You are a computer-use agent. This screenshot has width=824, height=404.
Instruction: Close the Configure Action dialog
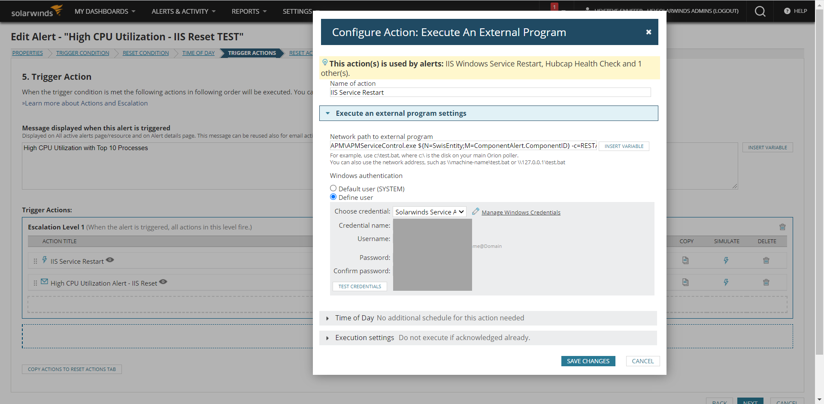coord(648,32)
